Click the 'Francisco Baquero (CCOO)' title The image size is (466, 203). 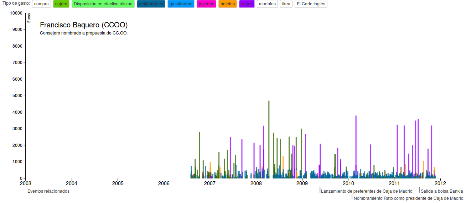84,25
